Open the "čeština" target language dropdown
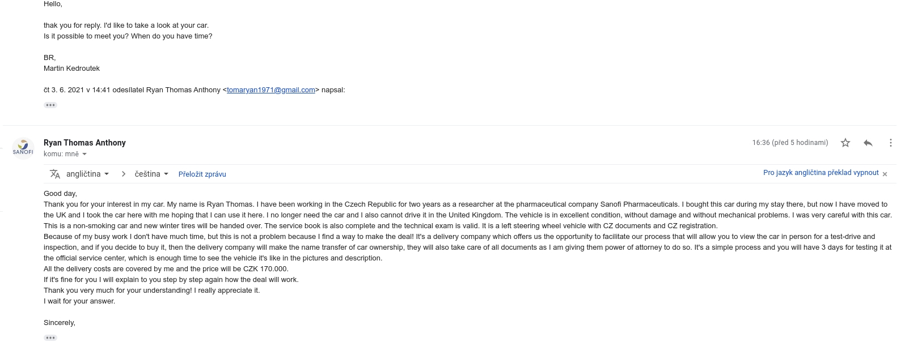Viewport: 905px width, 346px height. click(x=151, y=174)
